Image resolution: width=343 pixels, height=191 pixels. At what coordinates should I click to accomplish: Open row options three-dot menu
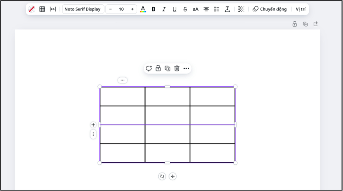click(x=93, y=134)
